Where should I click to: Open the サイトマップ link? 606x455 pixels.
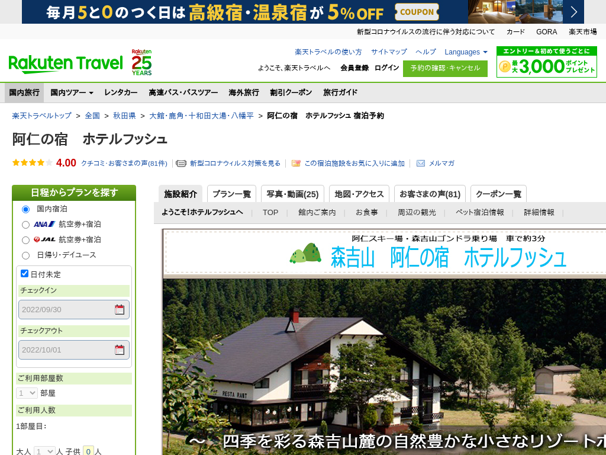[x=389, y=52]
